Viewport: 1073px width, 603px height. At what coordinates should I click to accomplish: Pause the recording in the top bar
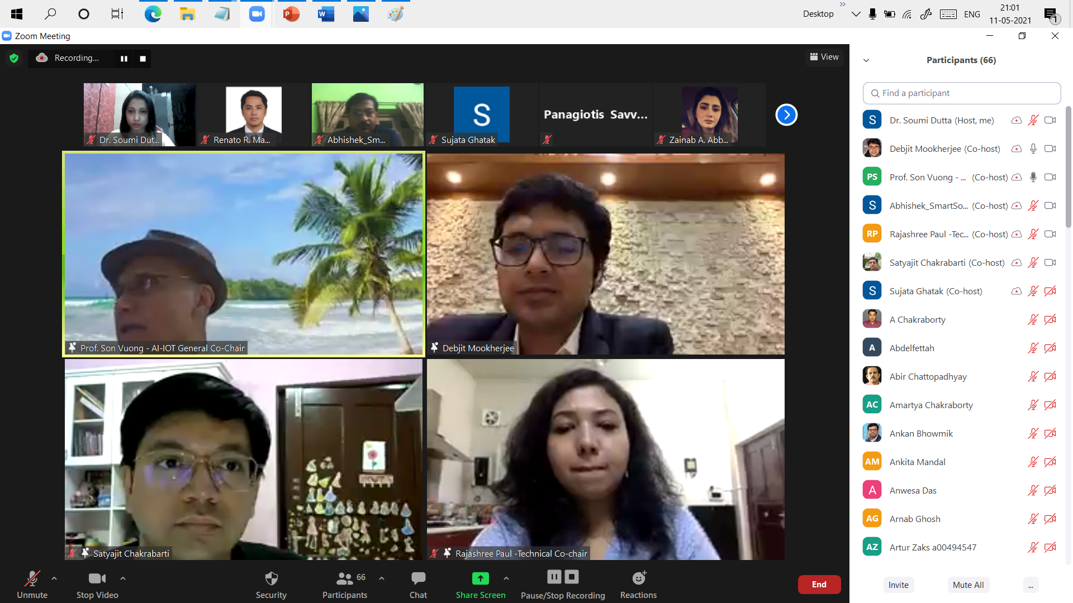tap(124, 59)
